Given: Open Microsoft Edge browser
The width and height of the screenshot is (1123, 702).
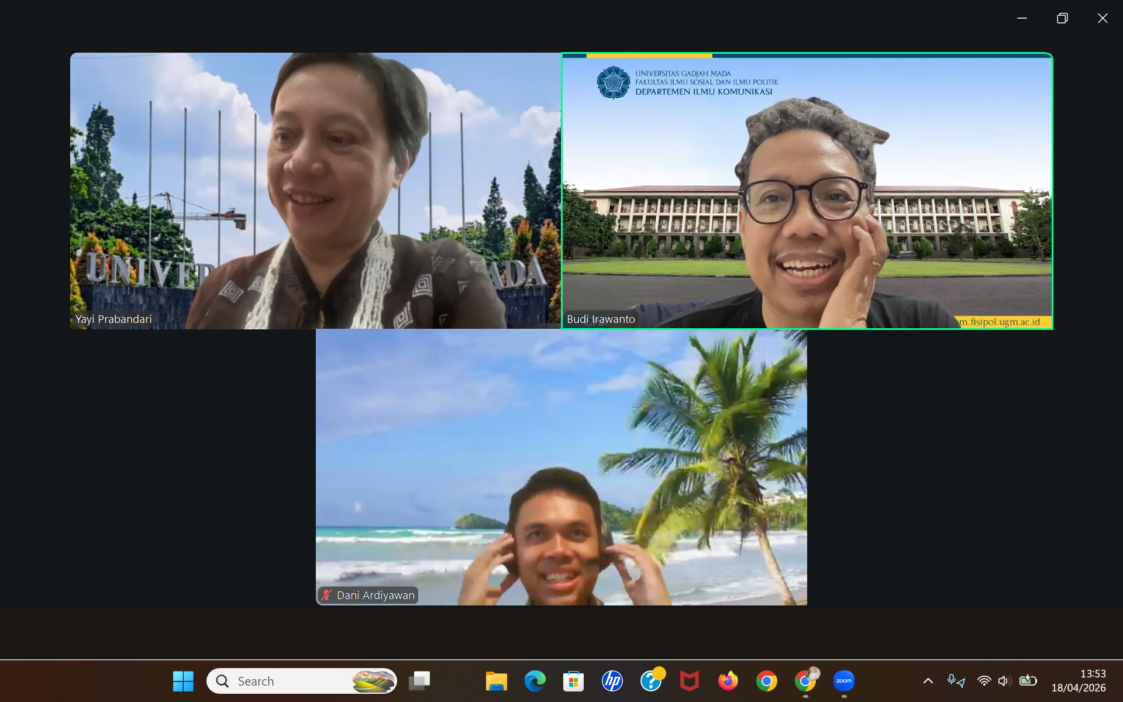Looking at the screenshot, I should pos(535,681).
